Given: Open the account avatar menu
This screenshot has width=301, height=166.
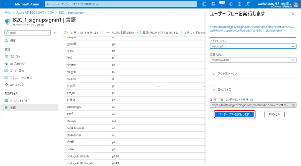Looking at the screenshot, I should tap(296, 4).
